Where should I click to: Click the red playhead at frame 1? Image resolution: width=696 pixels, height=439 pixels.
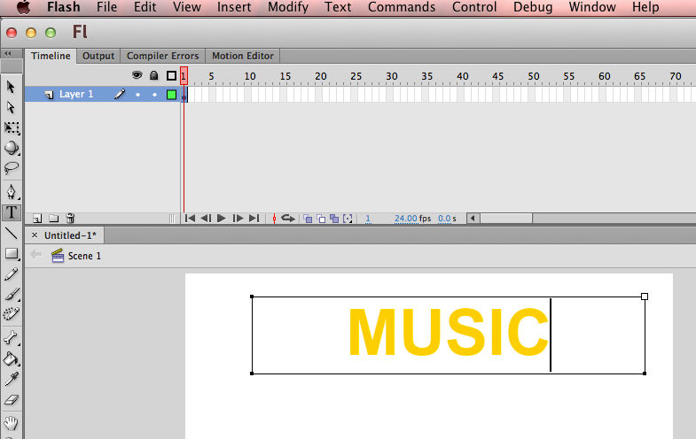[x=184, y=76]
